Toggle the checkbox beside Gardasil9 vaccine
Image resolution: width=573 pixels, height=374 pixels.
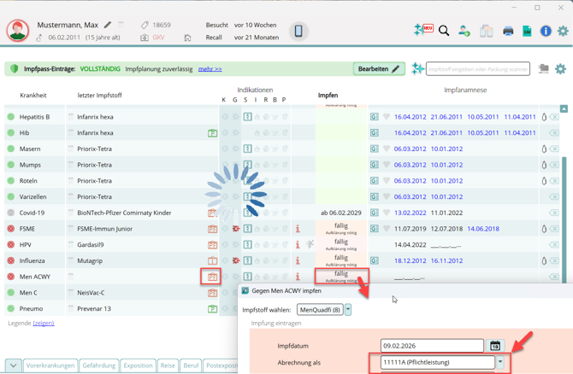tap(71, 245)
